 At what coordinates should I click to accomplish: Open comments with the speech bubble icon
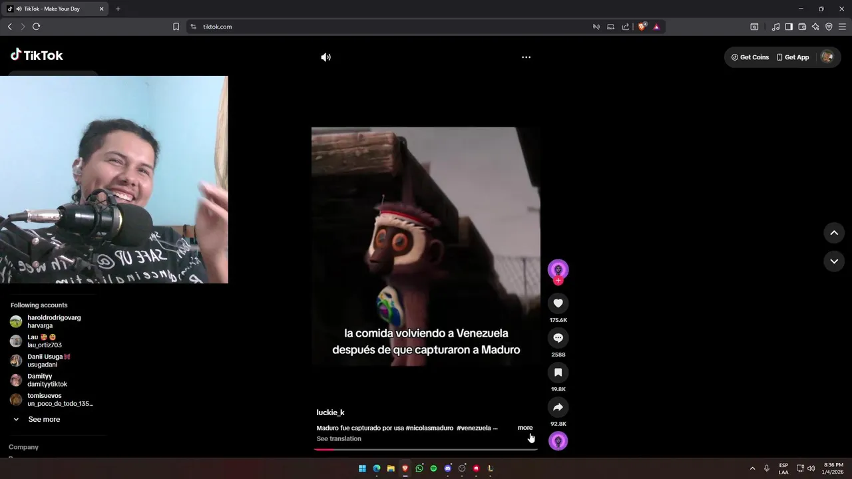(x=558, y=338)
